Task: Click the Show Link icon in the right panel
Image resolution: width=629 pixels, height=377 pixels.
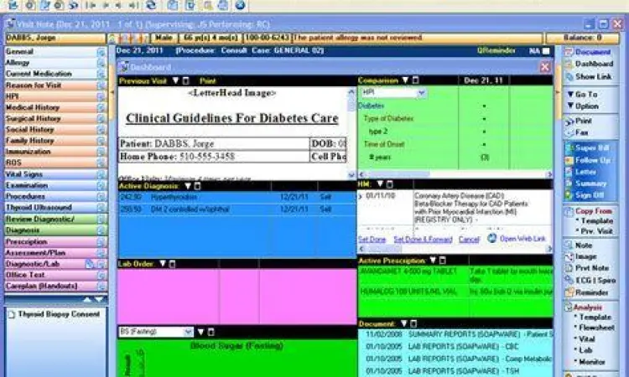Action: (569, 76)
